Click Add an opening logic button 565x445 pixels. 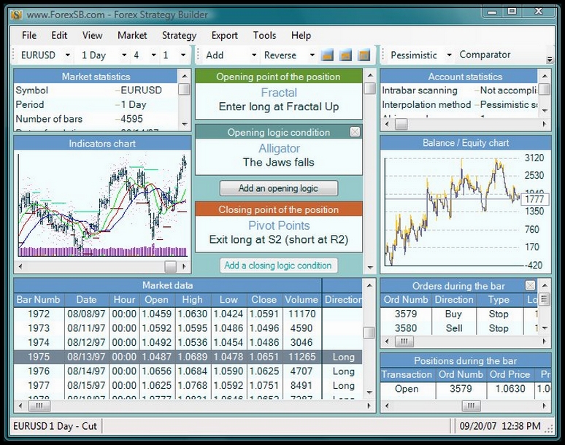(279, 188)
